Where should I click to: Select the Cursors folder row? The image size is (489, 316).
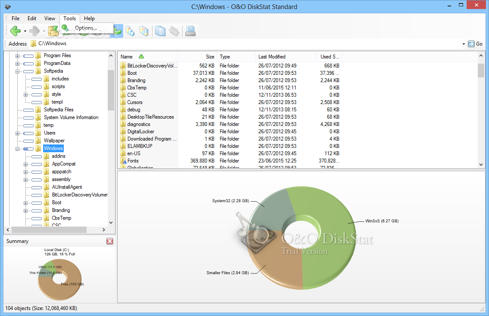click(x=230, y=102)
